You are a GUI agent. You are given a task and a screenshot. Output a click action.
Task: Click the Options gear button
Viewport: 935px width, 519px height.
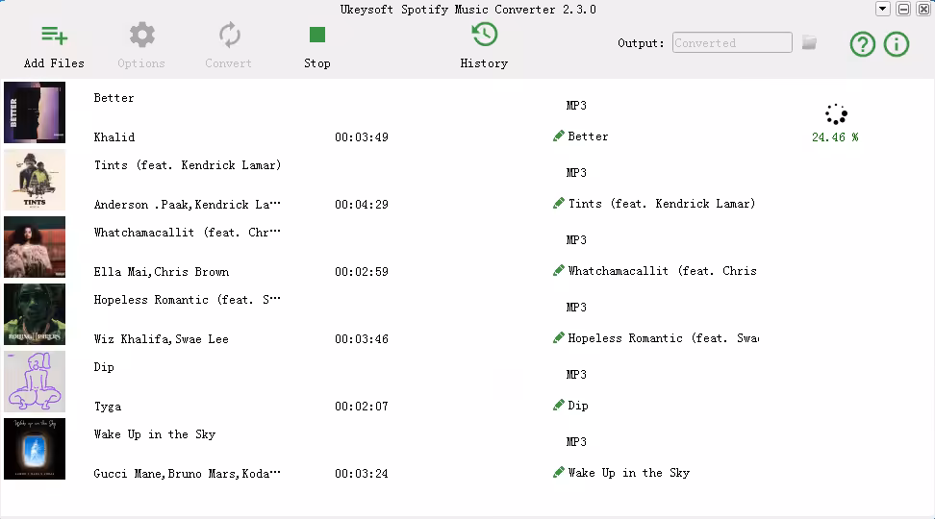click(x=141, y=37)
